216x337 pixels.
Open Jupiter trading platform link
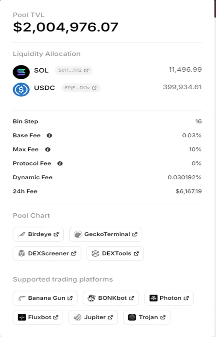click(93, 317)
